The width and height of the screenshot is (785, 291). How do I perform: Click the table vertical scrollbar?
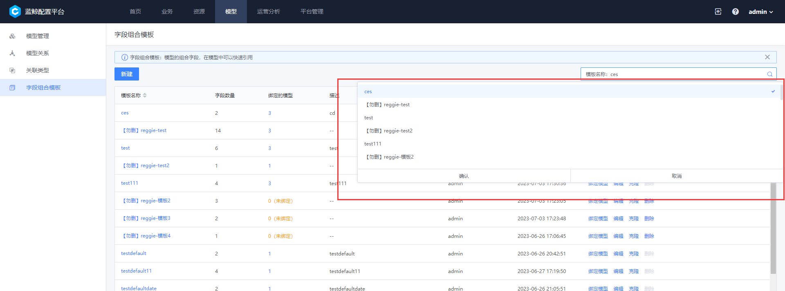[773, 228]
